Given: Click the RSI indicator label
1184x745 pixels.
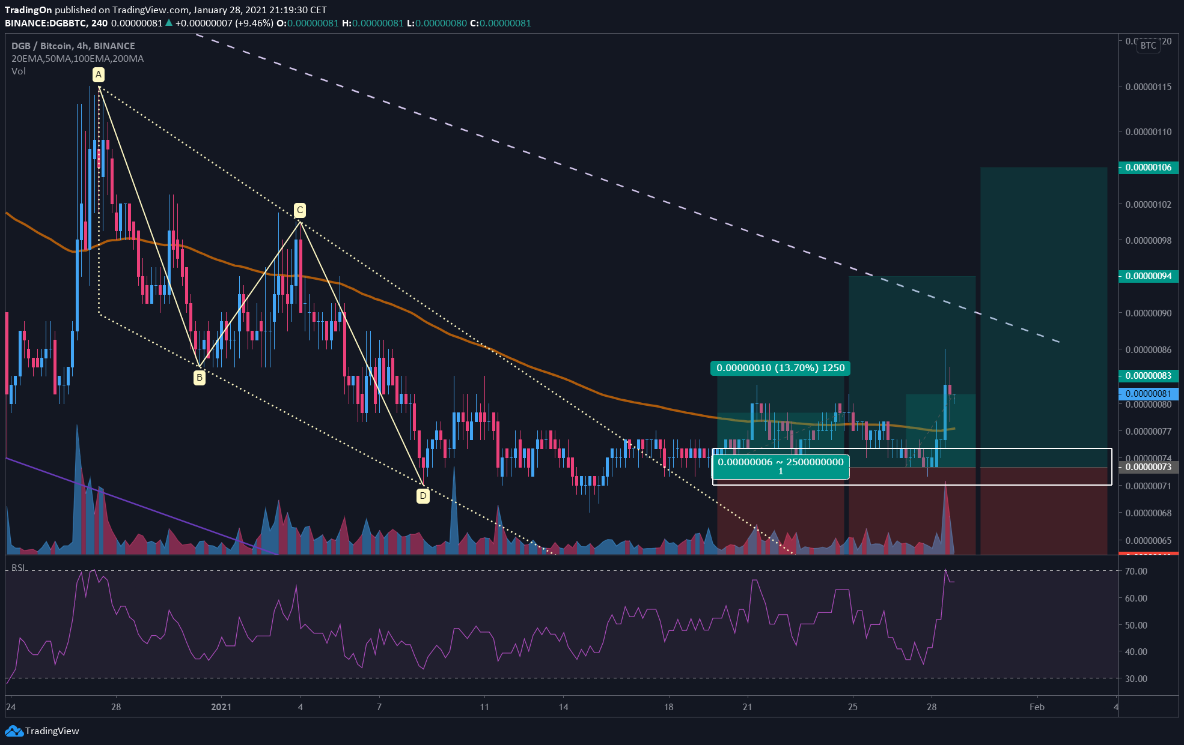Looking at the screenshot, I should point(18,568).
